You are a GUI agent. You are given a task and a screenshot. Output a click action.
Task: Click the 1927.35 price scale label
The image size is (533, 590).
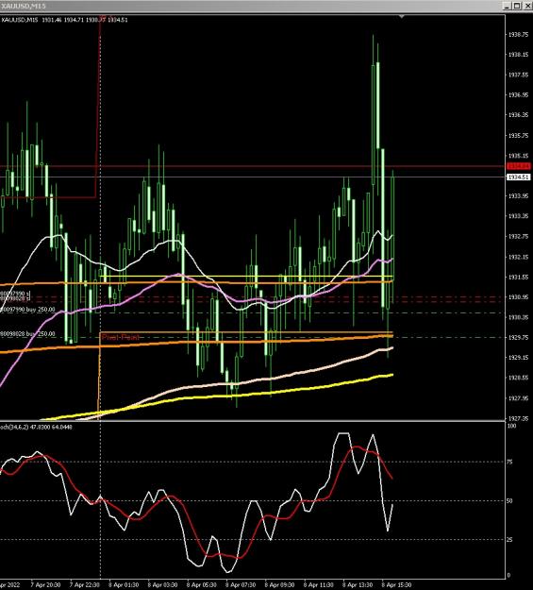click(518, 418)
